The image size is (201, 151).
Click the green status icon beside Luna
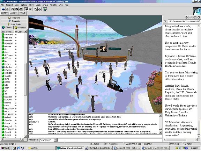click(x=3, y=106)
